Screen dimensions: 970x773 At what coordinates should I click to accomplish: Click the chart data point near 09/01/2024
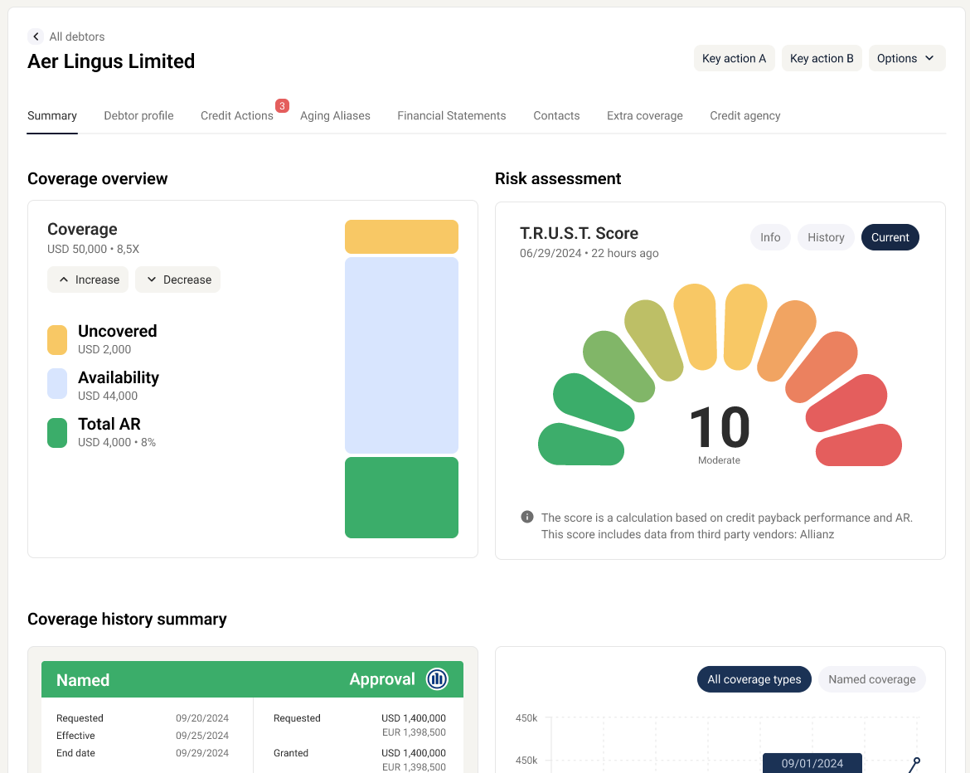tap(917, 761)
